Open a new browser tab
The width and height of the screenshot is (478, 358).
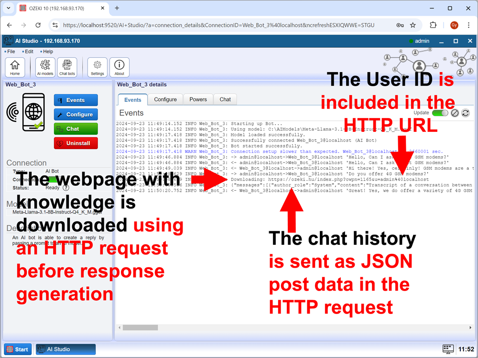coord(117,8)
